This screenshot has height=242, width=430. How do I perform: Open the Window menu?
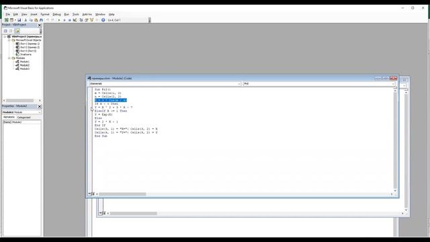pyautogui.click(x=100, y=14)
